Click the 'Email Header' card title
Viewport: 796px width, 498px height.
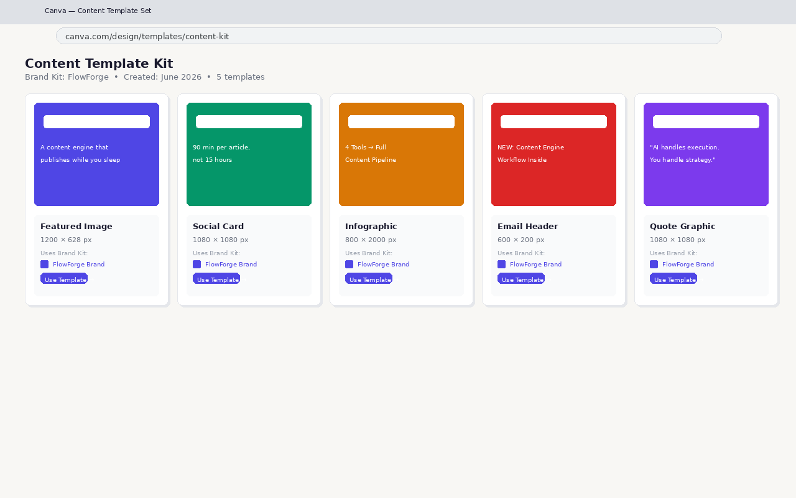coord(528,226)
